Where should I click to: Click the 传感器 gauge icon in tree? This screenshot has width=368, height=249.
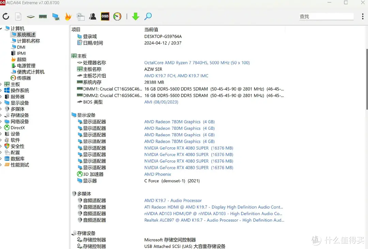pos(13,78)
